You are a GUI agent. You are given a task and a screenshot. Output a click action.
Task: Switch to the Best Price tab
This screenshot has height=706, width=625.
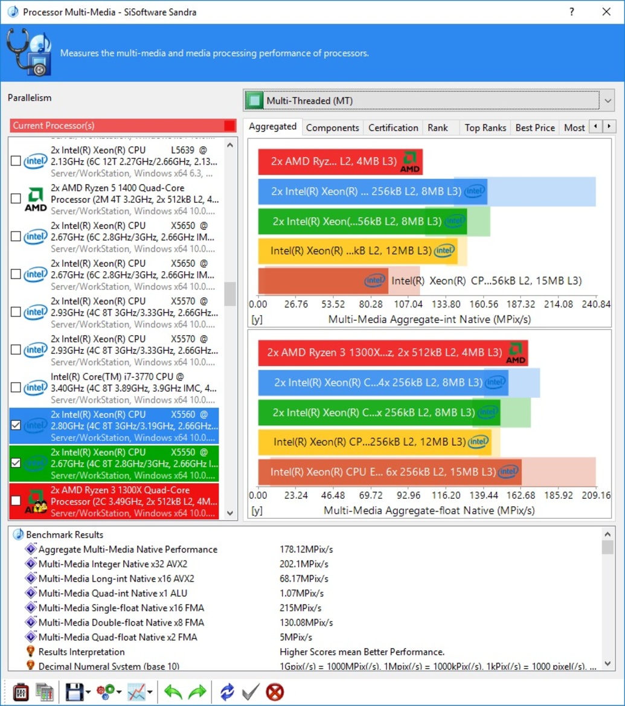[x=535, y=128]
